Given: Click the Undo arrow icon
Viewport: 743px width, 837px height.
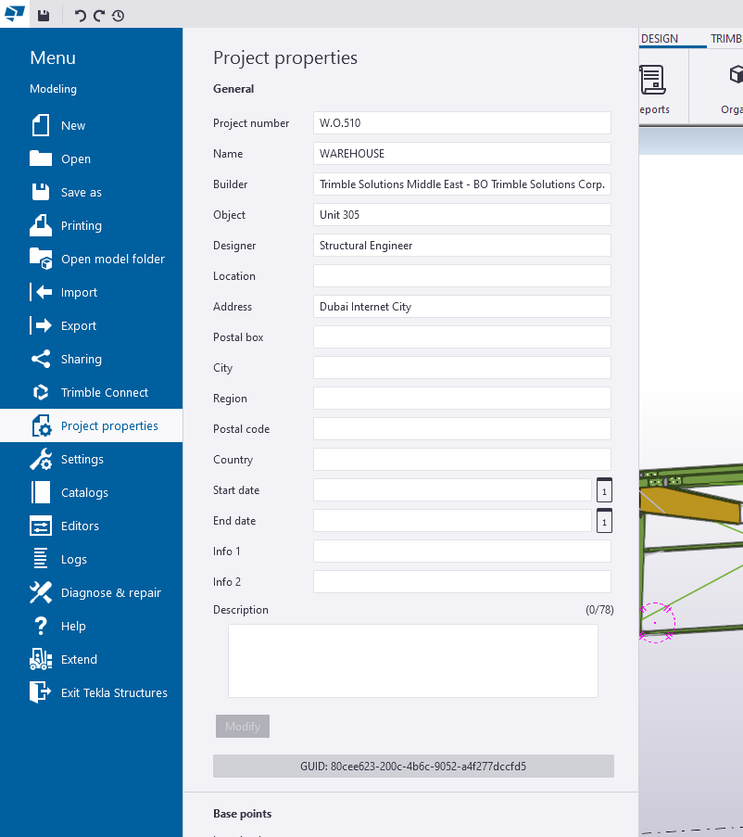Looking at the screenshot, I should point(80,16).
